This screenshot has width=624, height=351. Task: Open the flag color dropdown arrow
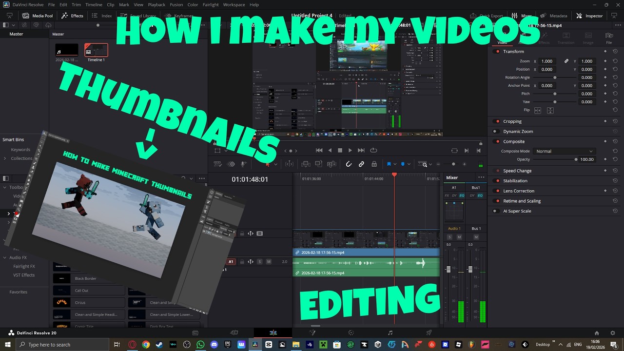394,164
